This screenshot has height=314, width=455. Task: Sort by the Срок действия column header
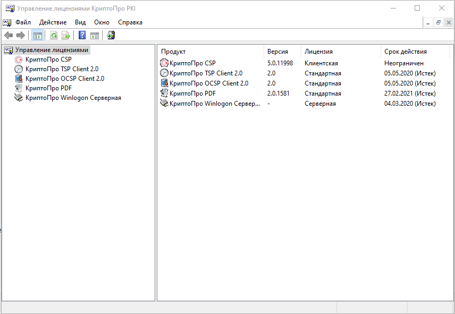[405, 52]
